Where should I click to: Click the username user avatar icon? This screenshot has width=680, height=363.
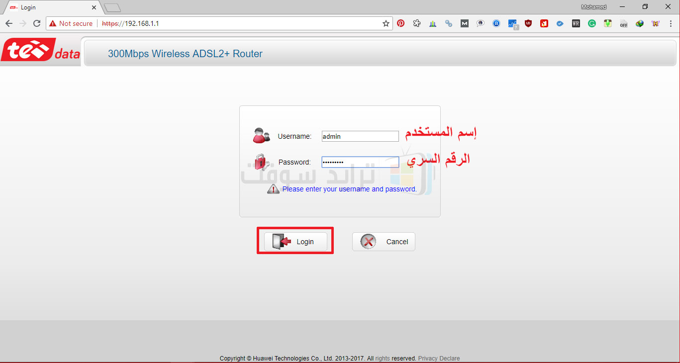coord(261,135)
